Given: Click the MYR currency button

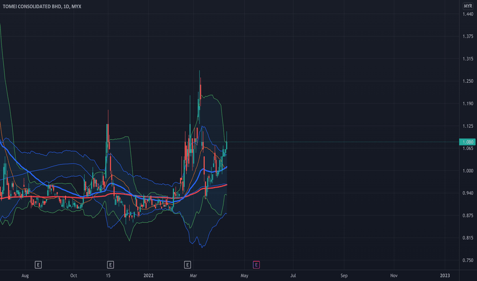Looking at the screenshot, I should click(x=468, y=6).
